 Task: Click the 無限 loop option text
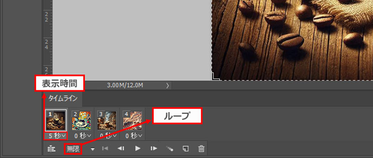pyautogui.click(x=73, y=149)
